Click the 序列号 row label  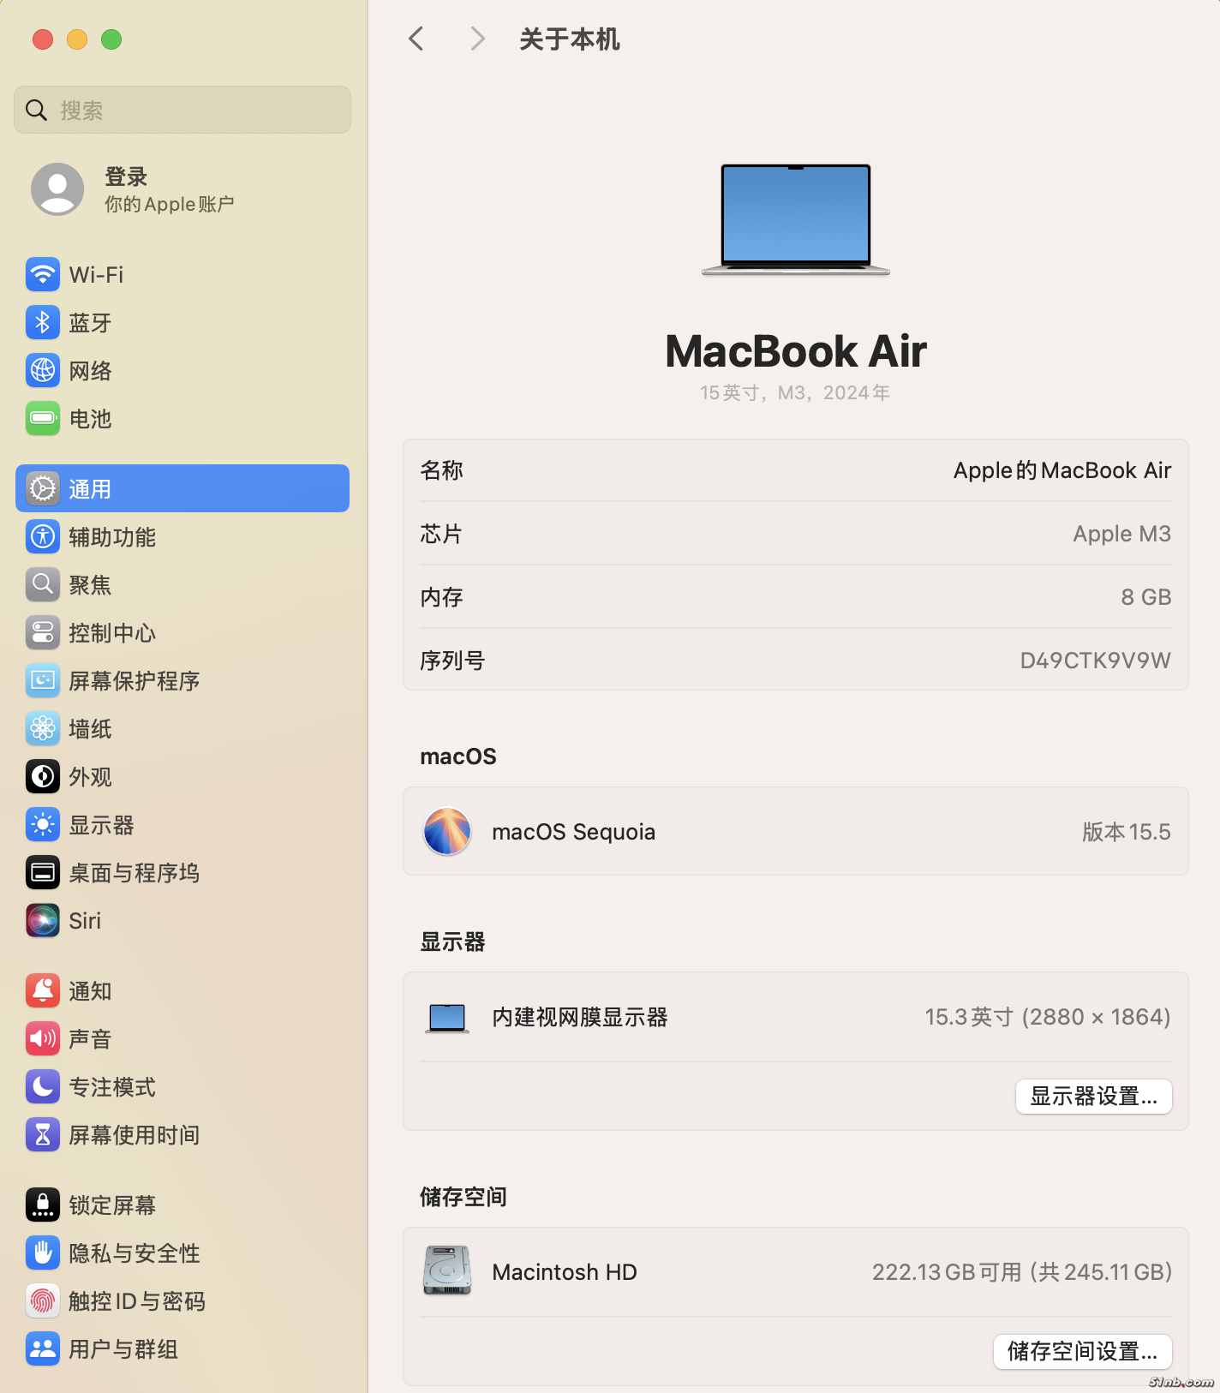pyautogui.click(x=452, y=661)
